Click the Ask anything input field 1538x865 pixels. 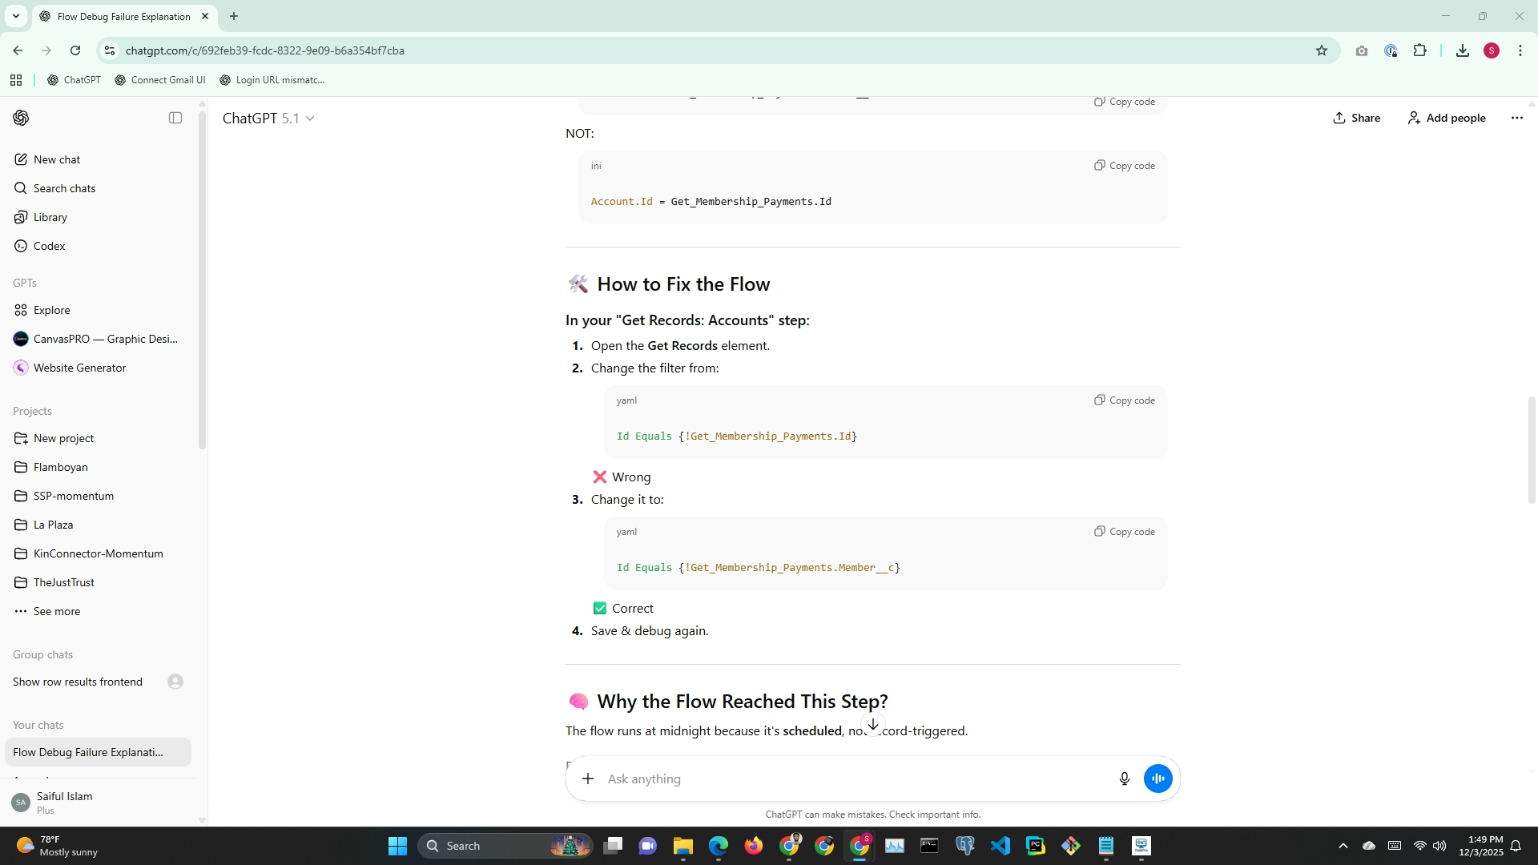click(849, 778)
